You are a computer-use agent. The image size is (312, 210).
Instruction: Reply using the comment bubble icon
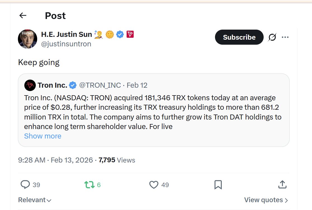point(25,185)
